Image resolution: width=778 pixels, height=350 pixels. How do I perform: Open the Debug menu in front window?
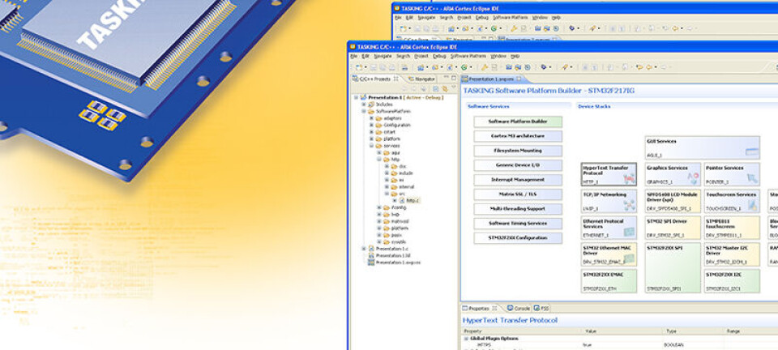tap(439, 57)
